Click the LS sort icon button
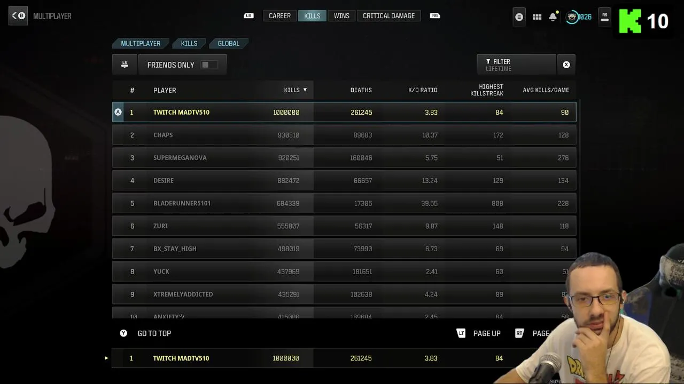684x384 pixels. point(125,65)
